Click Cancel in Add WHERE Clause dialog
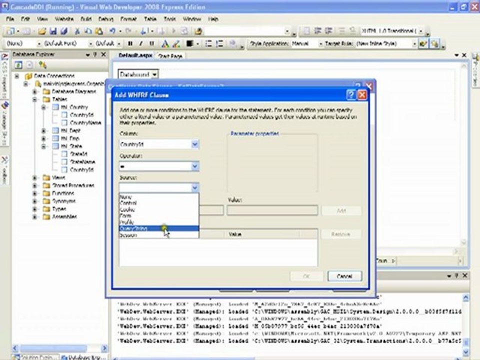 pyautogui.click(x=344, y=276)
